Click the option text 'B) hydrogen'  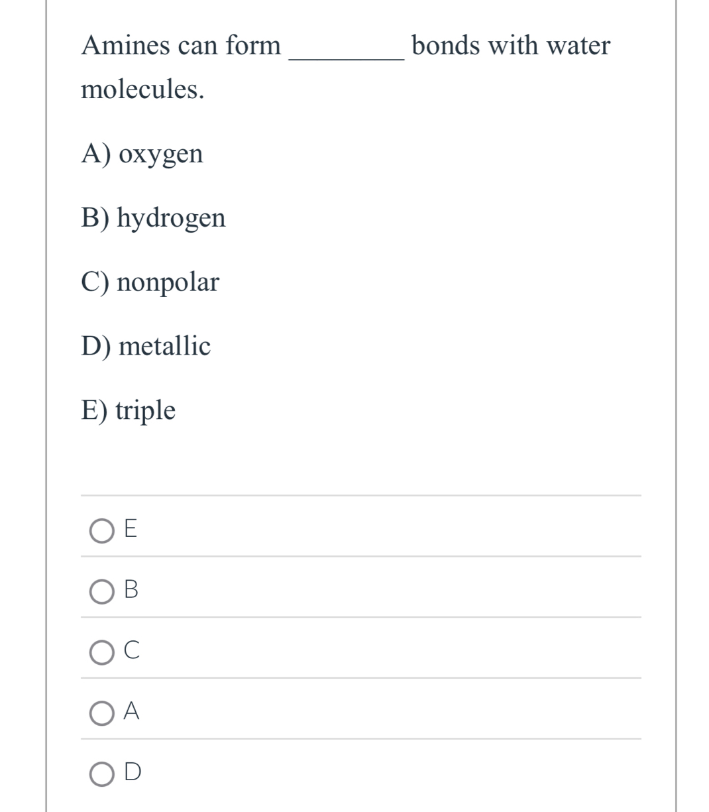[152, 217]
